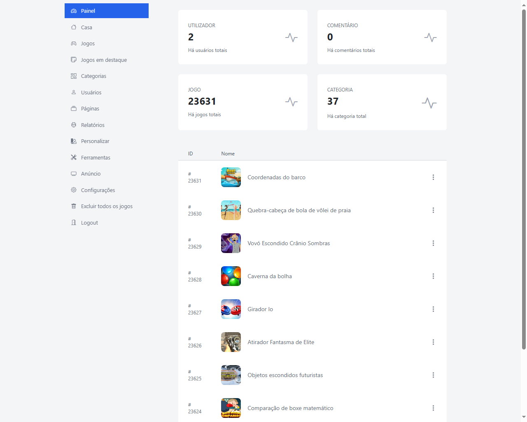Go to Jogos em destaque section

point(104,60)
